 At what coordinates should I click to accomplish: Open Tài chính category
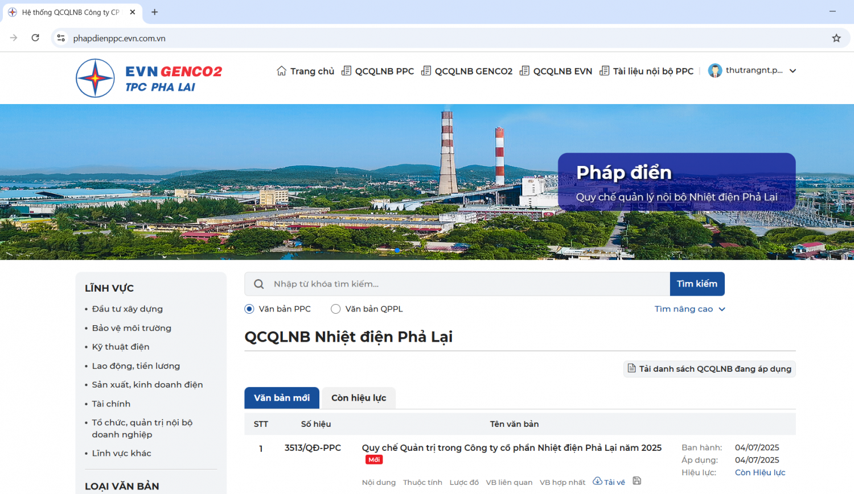(x=111, y=404)
